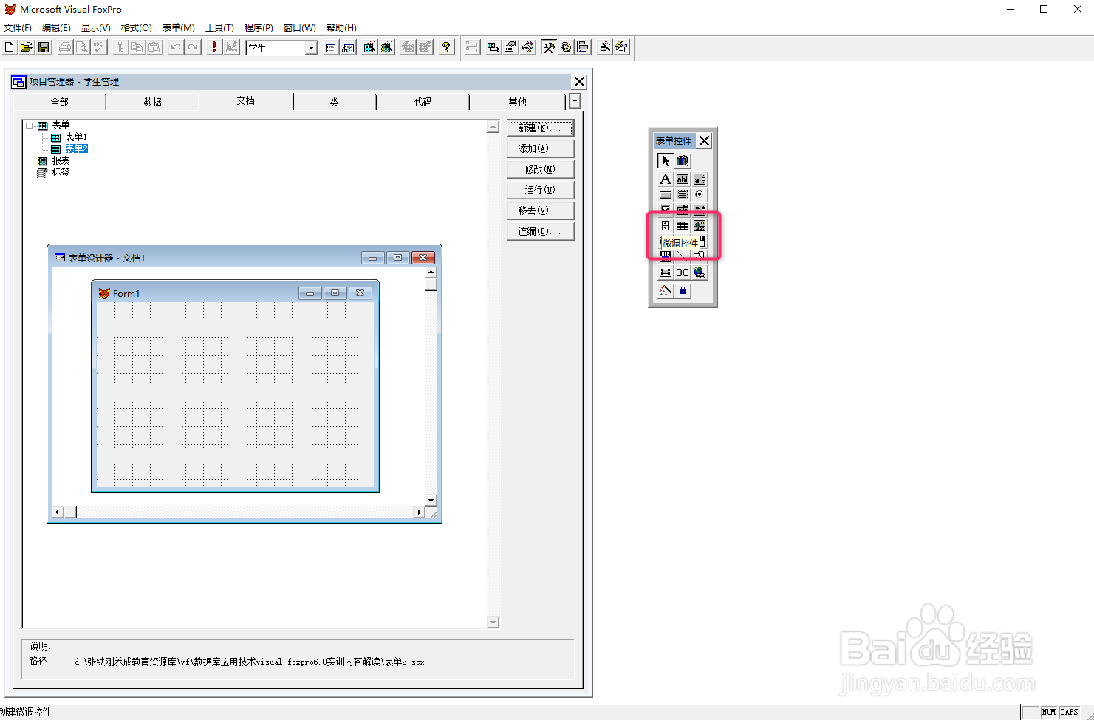Click the 修改(M) button
Screen dimensions: 1094x720
click(540, 169)
